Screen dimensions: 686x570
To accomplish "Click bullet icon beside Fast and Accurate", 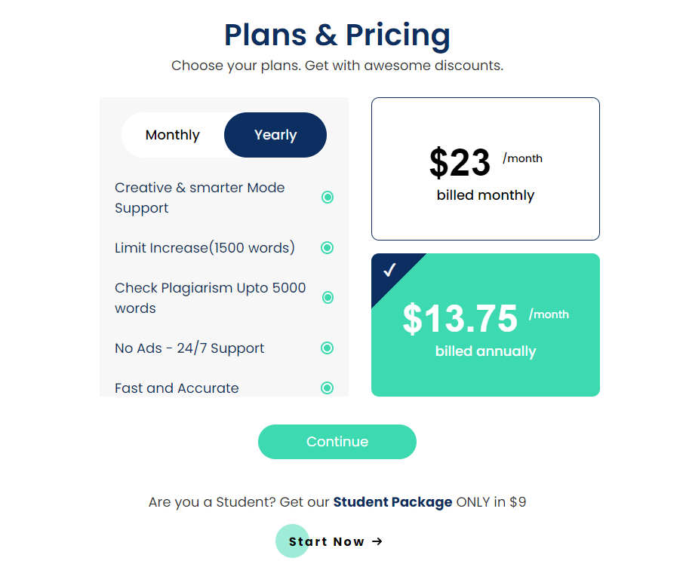I will (x=328, y=388).
